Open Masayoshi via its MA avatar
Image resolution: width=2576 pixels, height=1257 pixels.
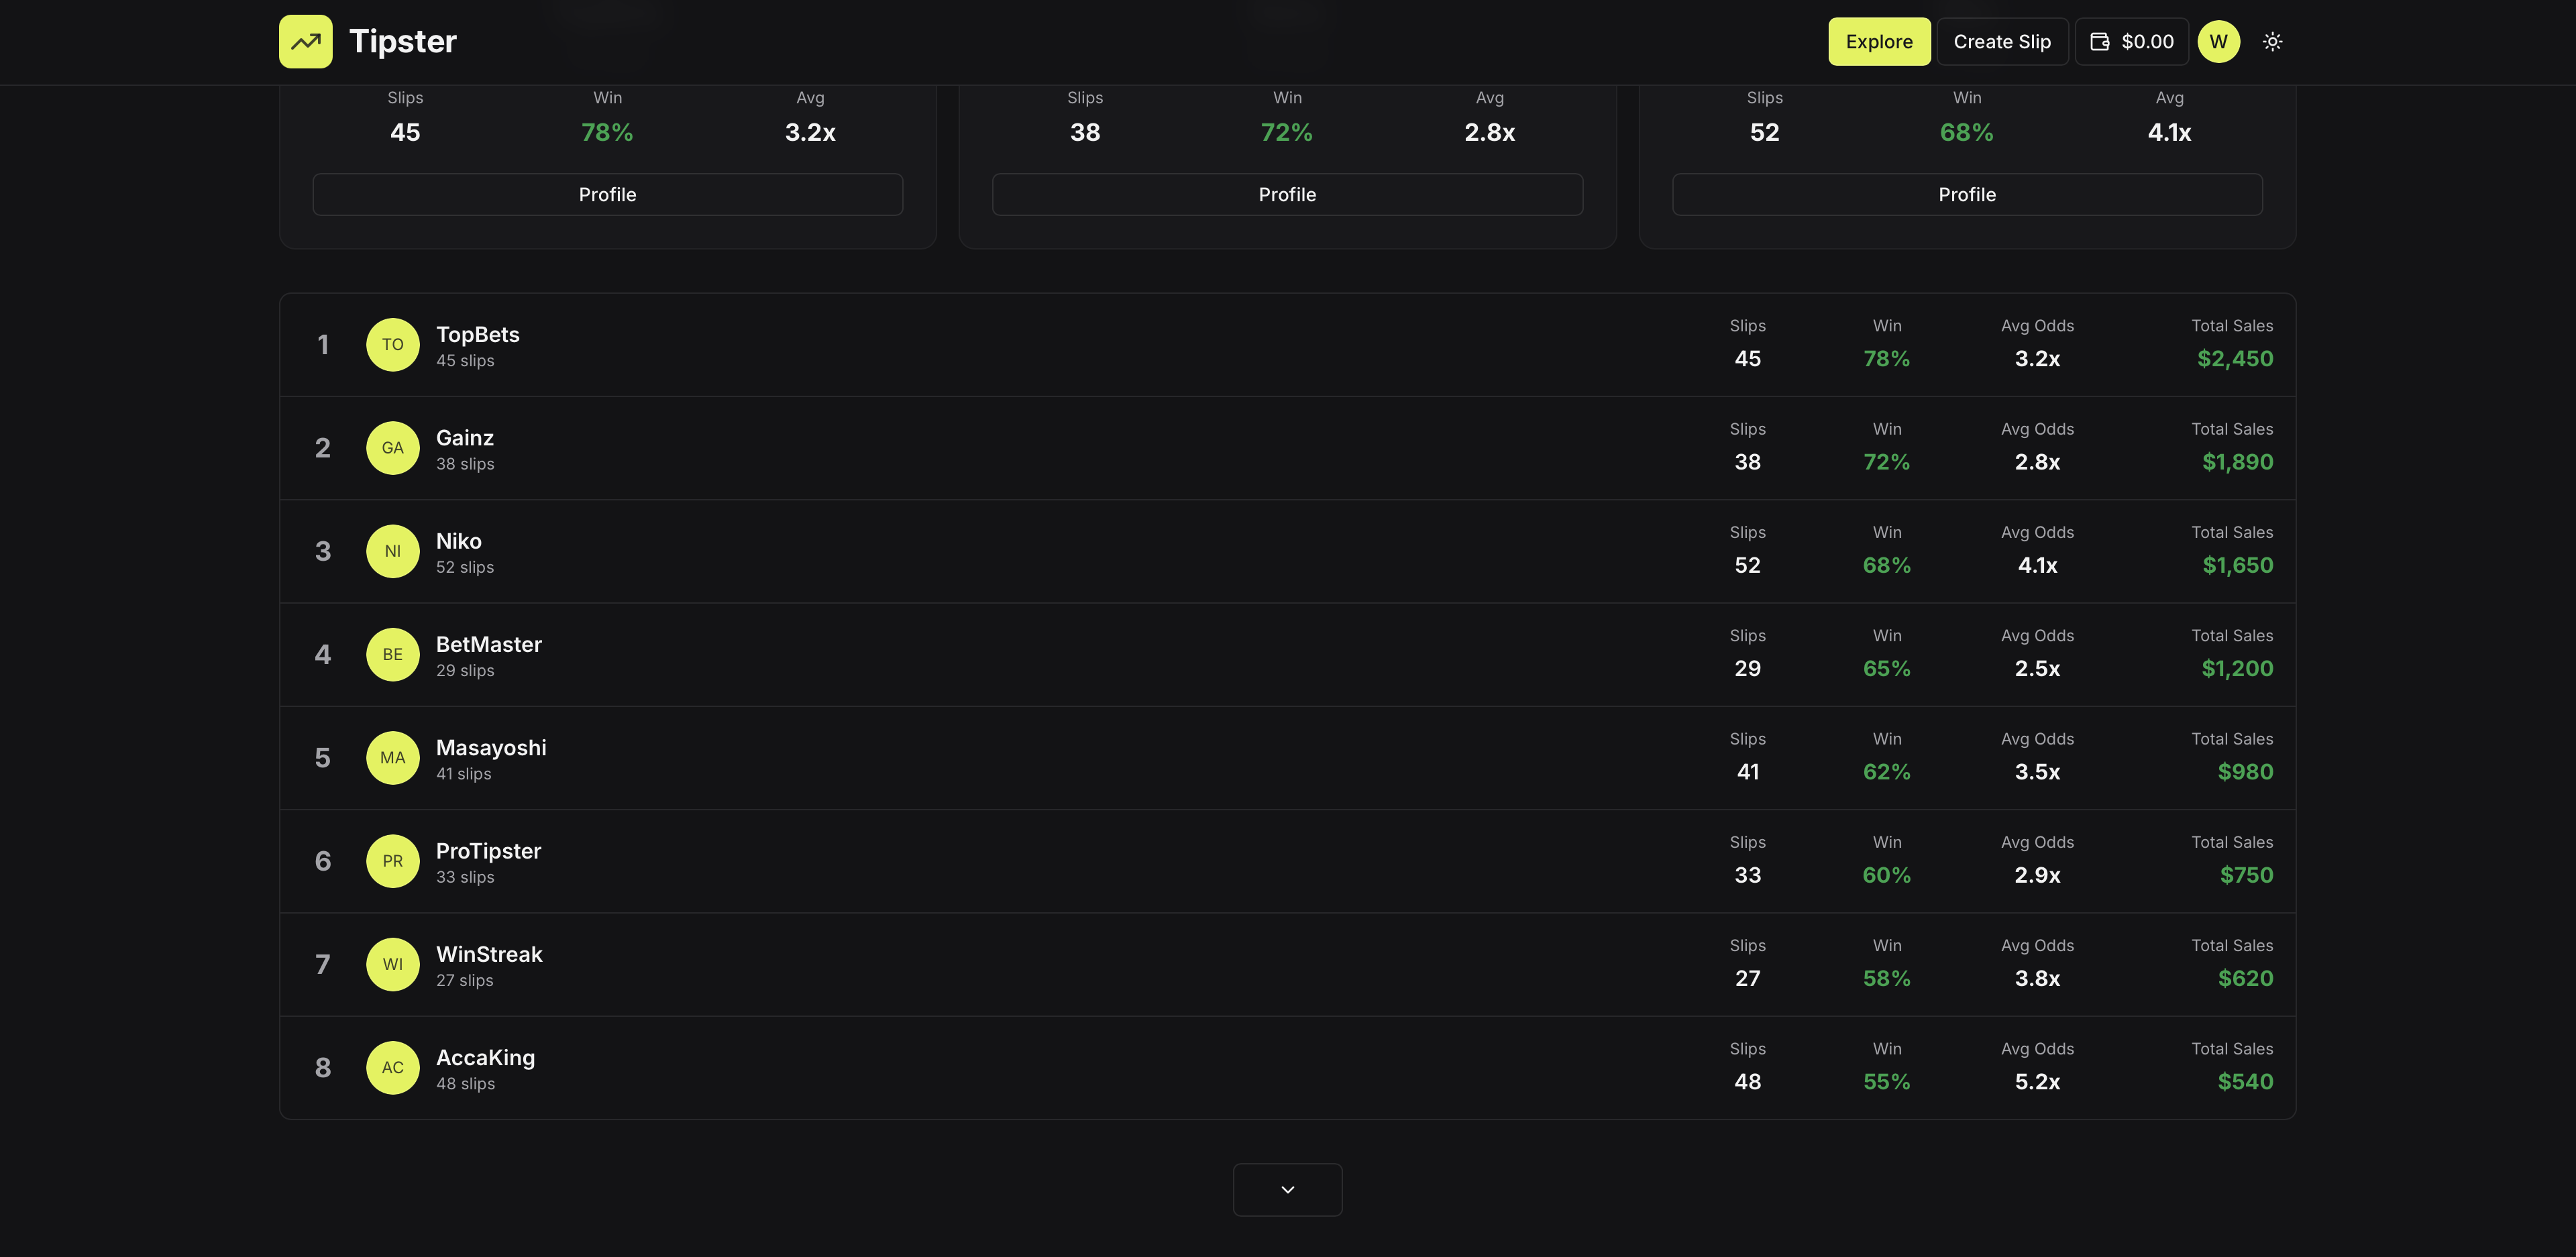click(x=393, y=758)
